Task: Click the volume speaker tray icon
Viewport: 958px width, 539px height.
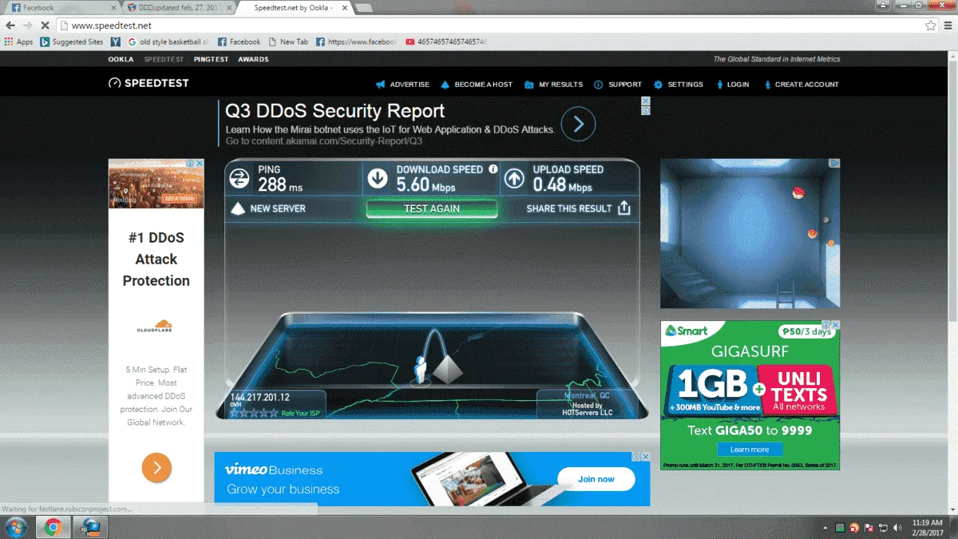Action: (x=897, y=528)
